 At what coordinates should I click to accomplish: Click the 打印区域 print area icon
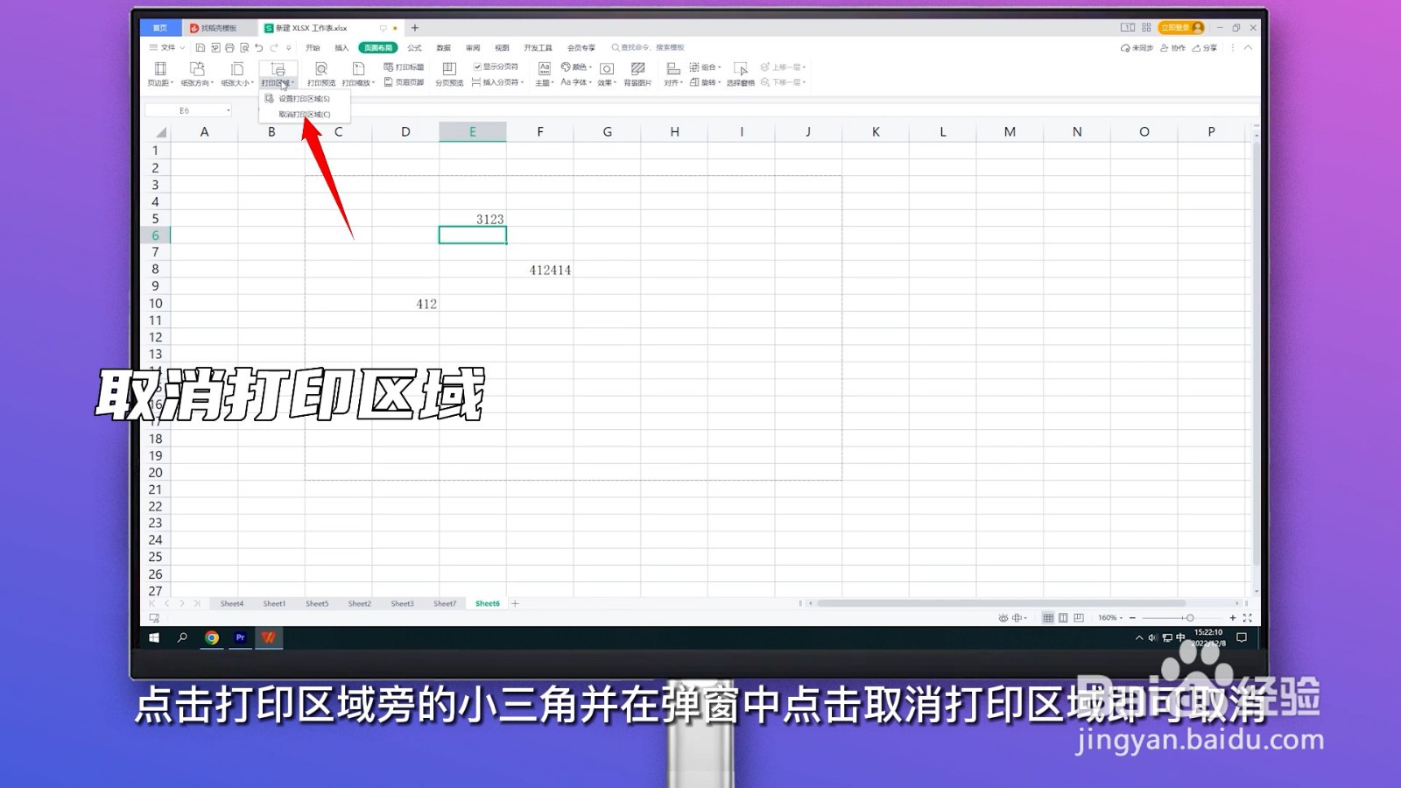278,68
